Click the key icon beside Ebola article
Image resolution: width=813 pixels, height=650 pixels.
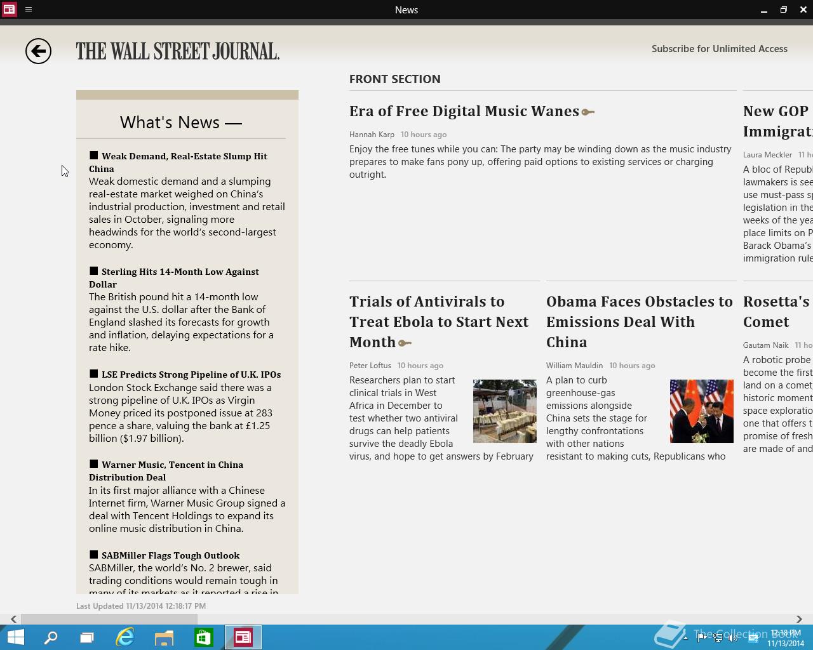(405, 343)
